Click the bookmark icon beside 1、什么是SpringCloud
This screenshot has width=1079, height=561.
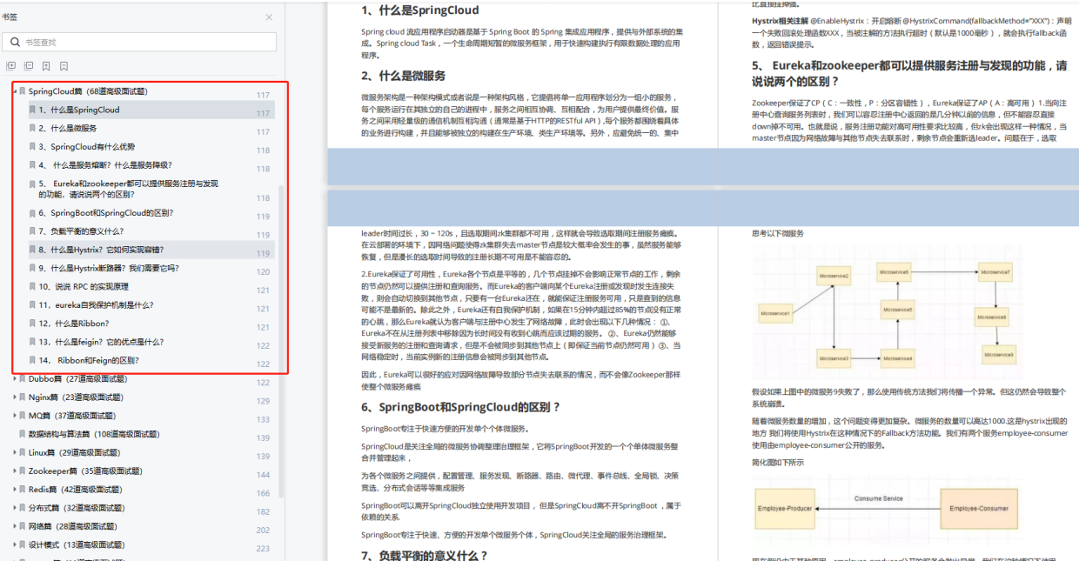tap(32, 110)
